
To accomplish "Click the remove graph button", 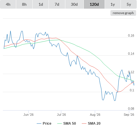I will click(x=123, y=13).
